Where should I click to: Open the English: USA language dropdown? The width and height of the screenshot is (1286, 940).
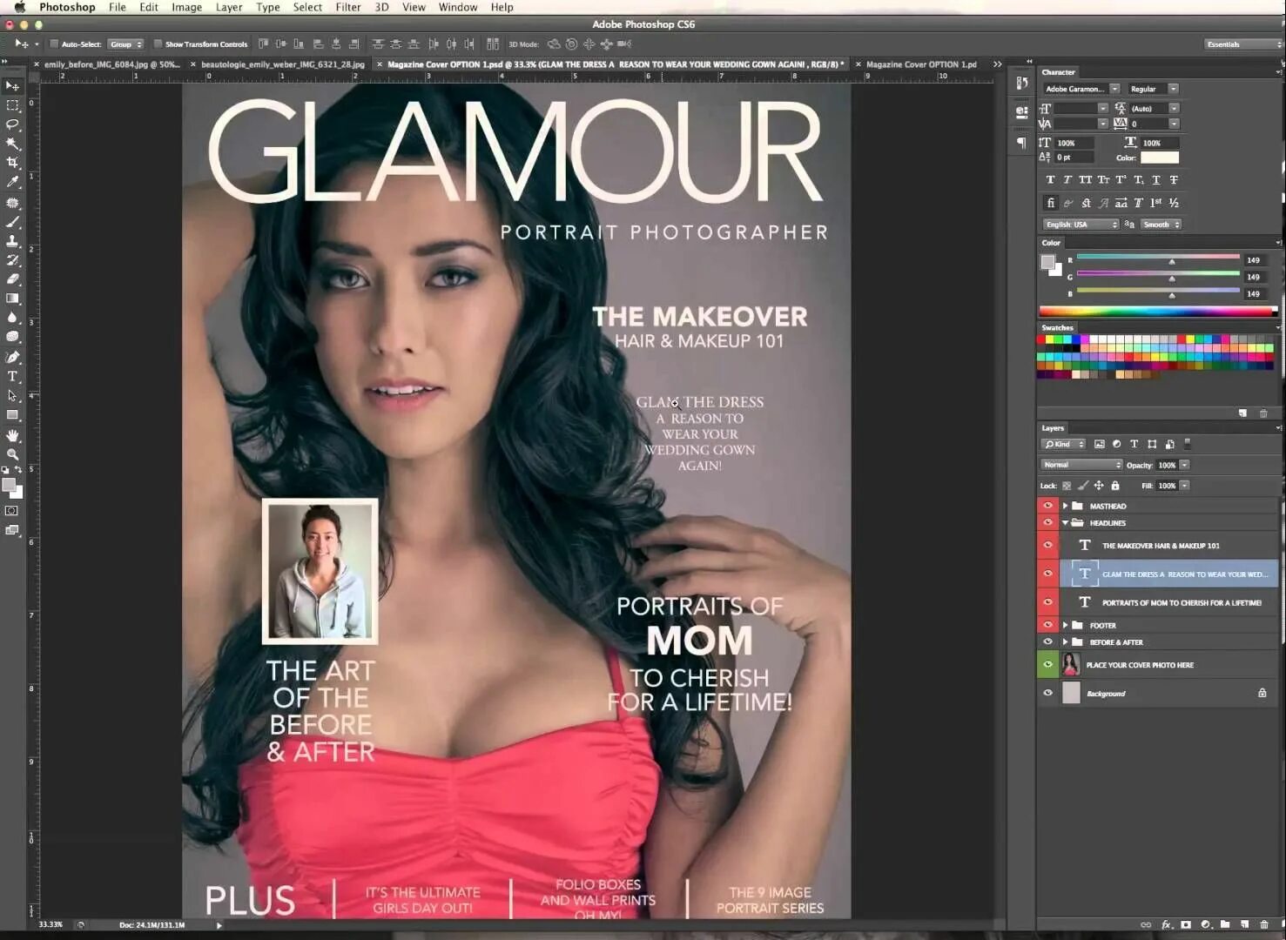[1081, 225]
